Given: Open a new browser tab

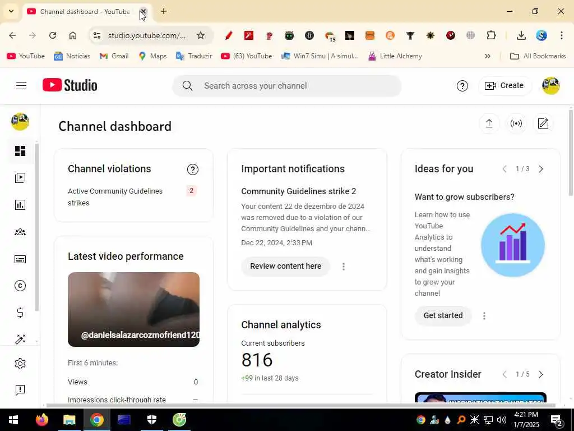Looking at the screenshot, I should [x=164, y=11].
